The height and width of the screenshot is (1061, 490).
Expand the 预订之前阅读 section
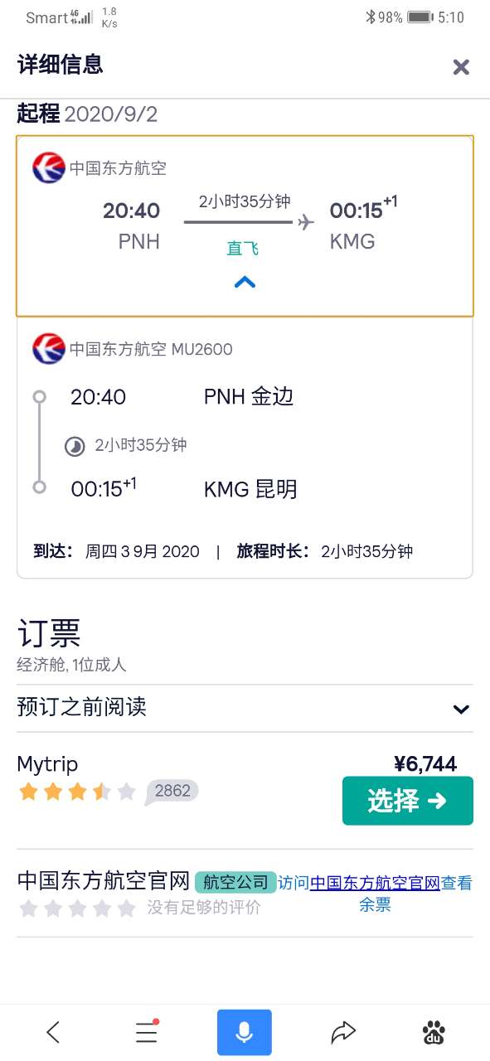point(245,708)
